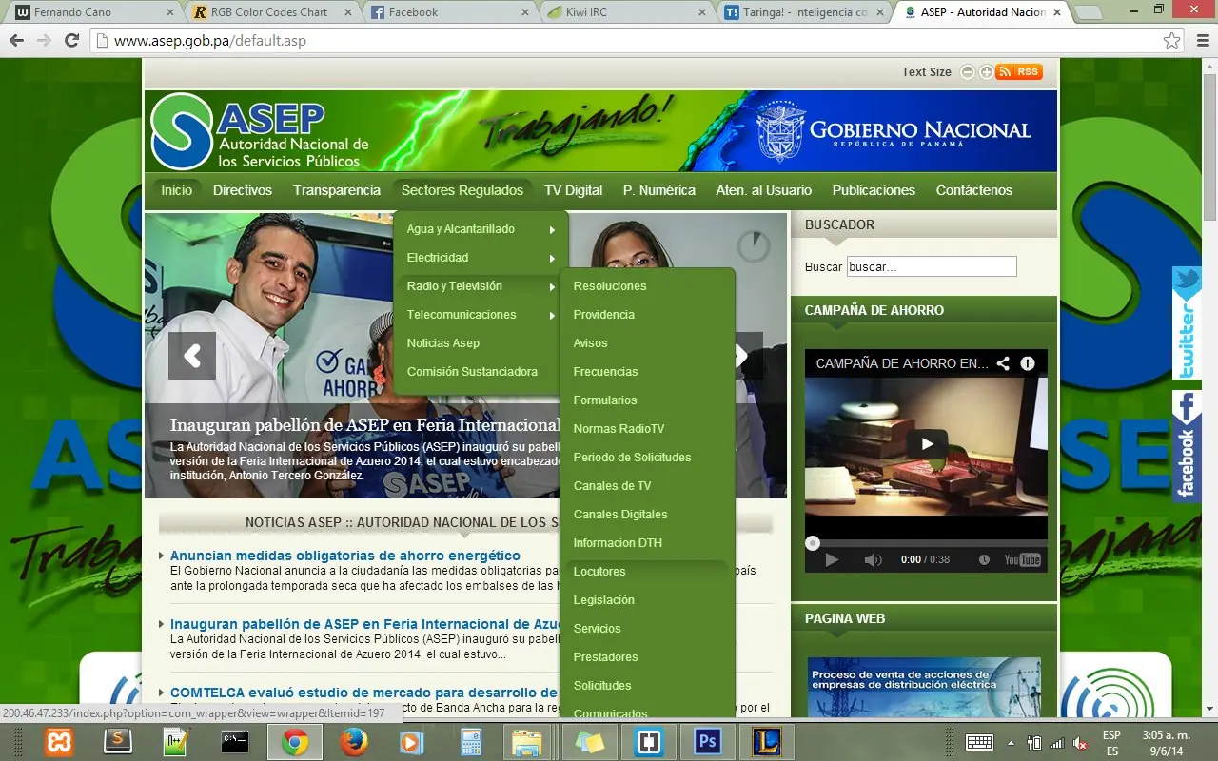Seek in the video progress bar
This screenshot has height=761, width=1218.
coord(927,543)
